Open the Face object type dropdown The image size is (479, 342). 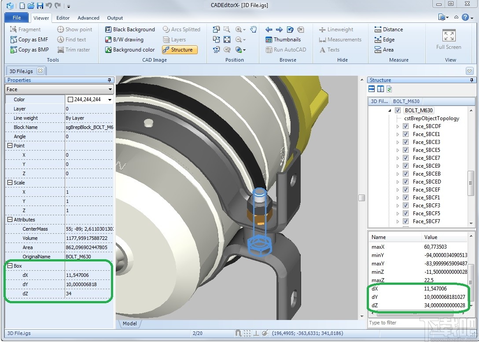110,89
